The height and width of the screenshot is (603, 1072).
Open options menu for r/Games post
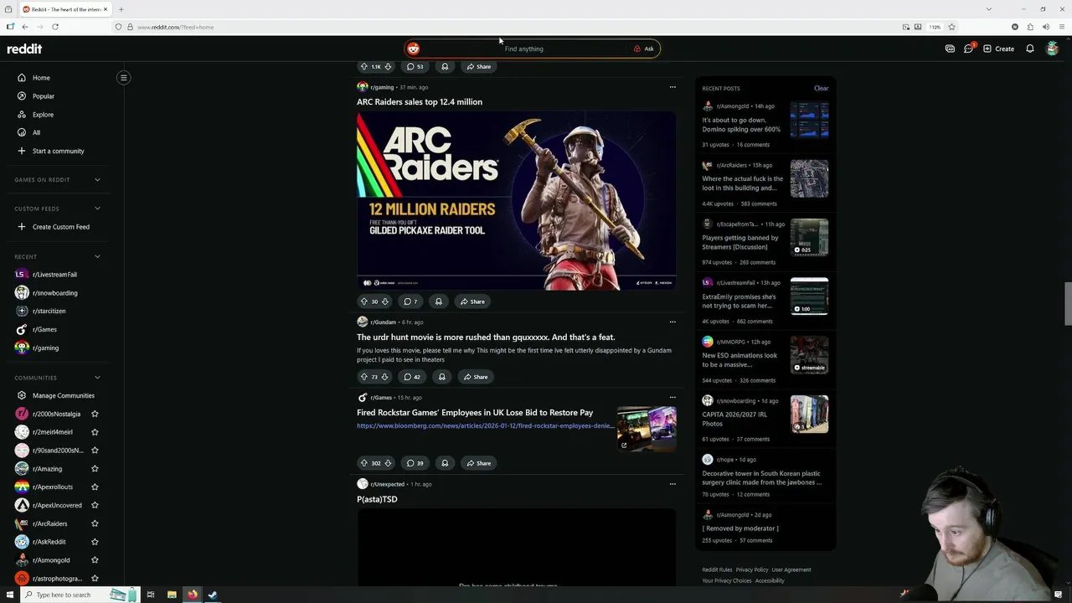click(x=673, y=398)
